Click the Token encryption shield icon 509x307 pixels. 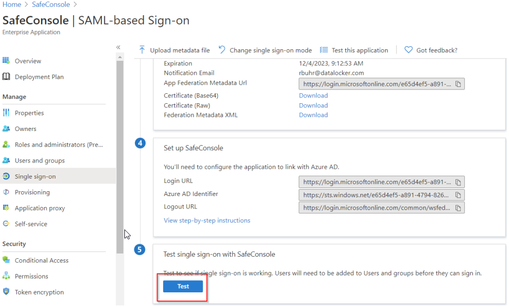pos(6,291)
